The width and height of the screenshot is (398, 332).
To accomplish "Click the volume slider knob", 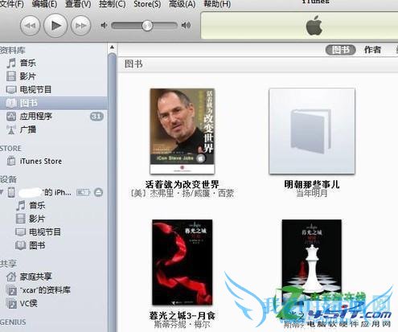I will coord(147,26).
